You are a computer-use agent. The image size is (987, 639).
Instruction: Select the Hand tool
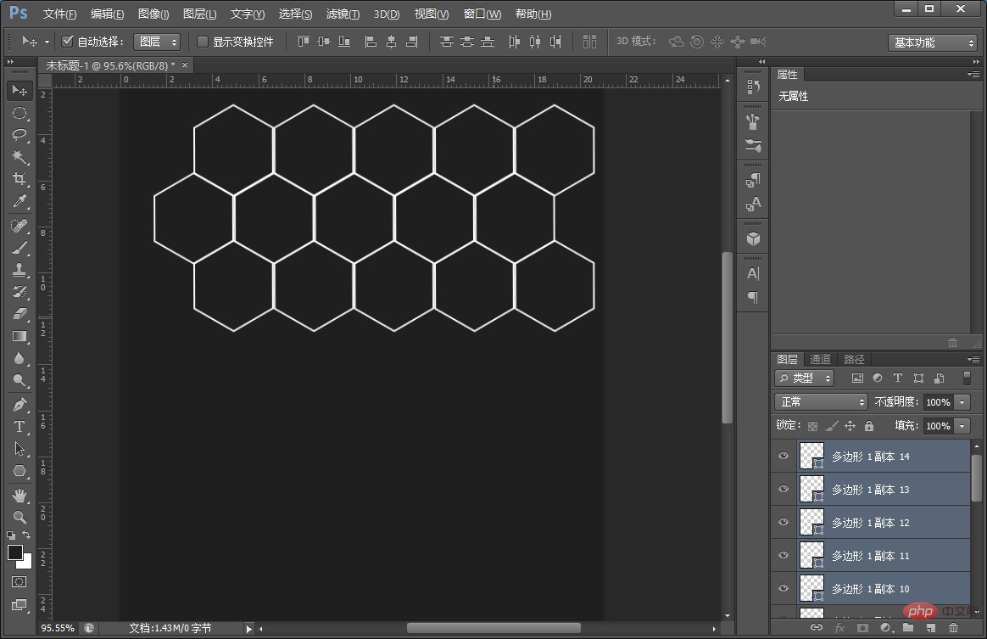(20, 496)
